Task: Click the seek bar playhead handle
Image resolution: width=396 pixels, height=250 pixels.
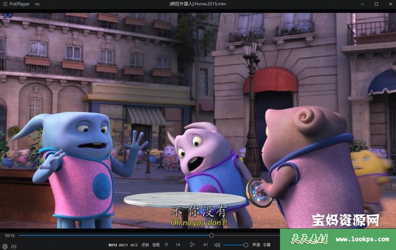Action: pos(212,235)
